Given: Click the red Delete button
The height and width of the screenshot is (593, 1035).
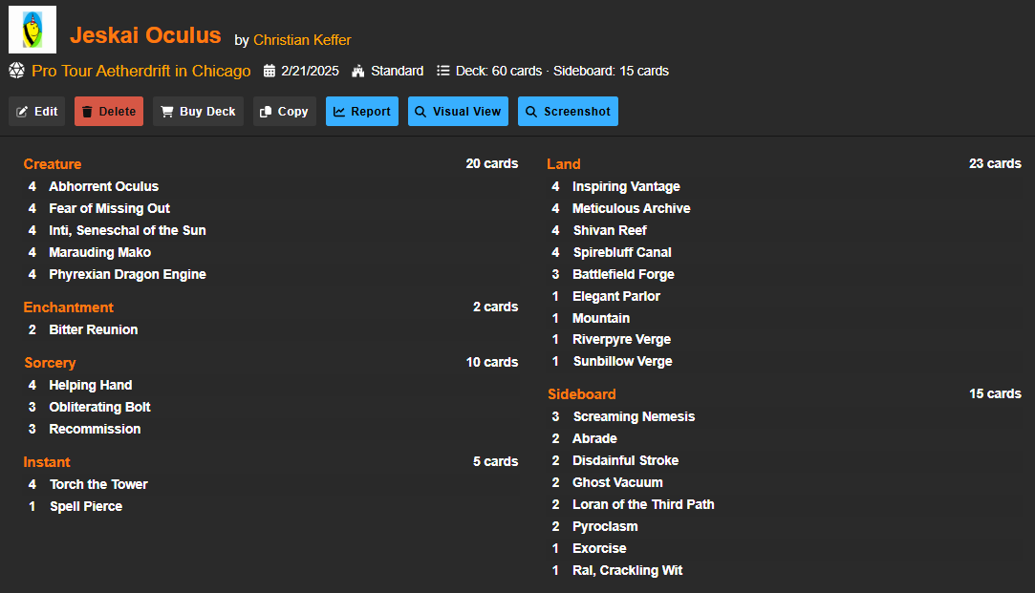Looking at the screenshot, I should point(109,112).
